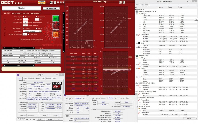Click the OCCT move-window crosshair icon

(x=55, y=2)
